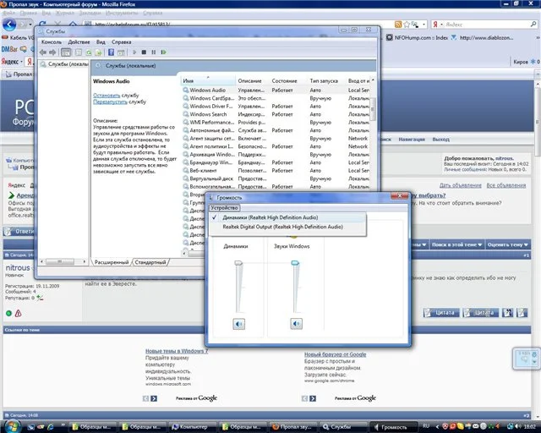Select Службы (локальные) tree node
The image size is (541, 433).
coord(64,64)
